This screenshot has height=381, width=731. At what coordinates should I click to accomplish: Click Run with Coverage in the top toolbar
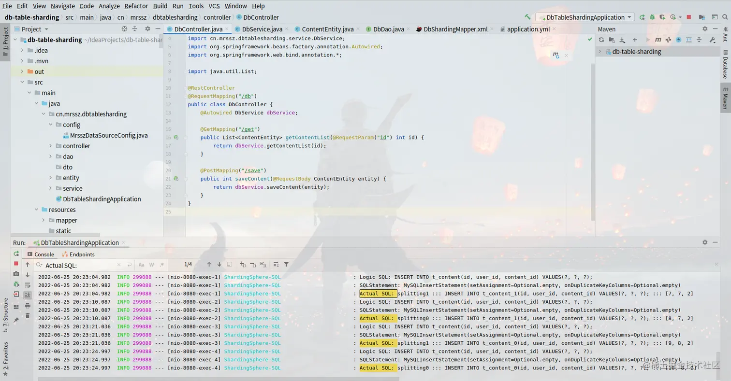[662, 17]
